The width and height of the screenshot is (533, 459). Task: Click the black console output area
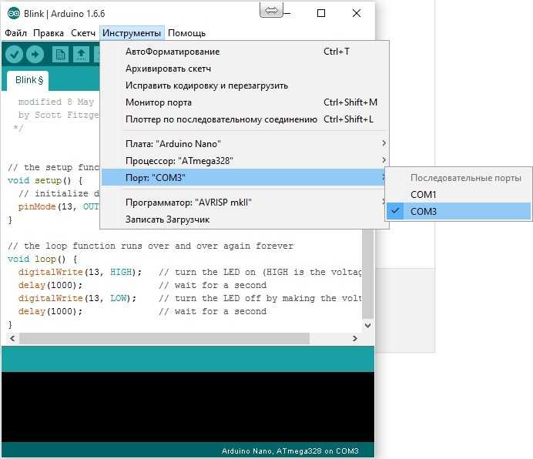click(x=188, y=407)
